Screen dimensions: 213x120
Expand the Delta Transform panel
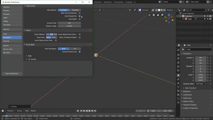pyautogui.click(x=184, y=88)
